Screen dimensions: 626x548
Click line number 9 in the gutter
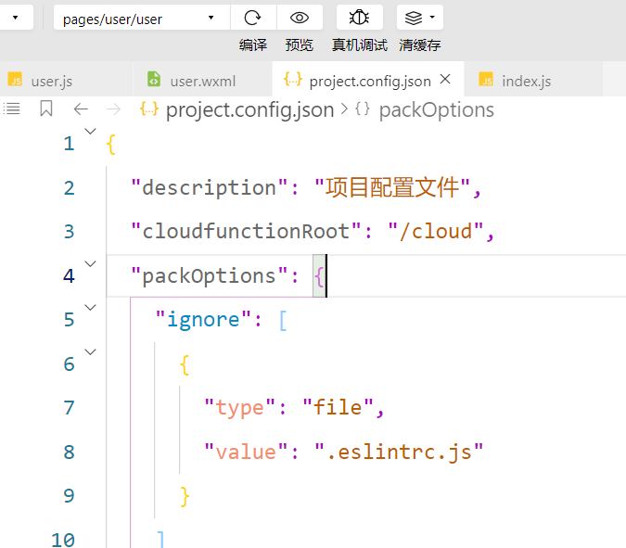click(69, 496)
